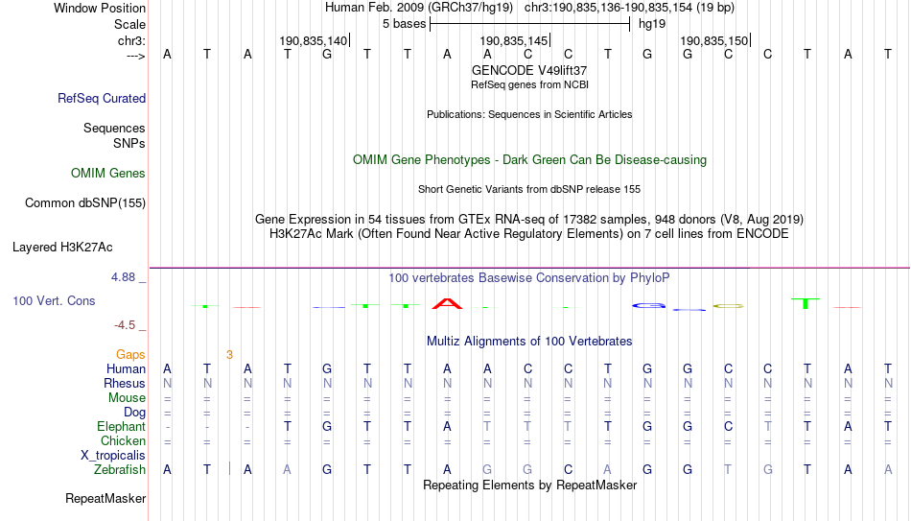Click the '5 bases' scale label

click(405, 24)
